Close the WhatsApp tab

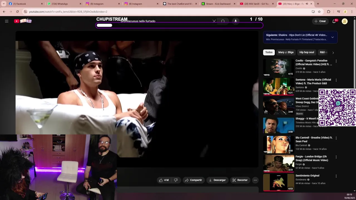(x=81, y=4)
